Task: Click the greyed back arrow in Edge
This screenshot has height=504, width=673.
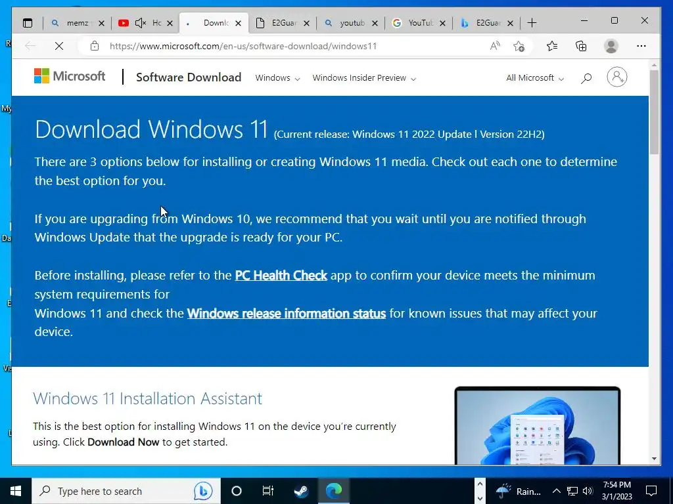Action: 30,46
